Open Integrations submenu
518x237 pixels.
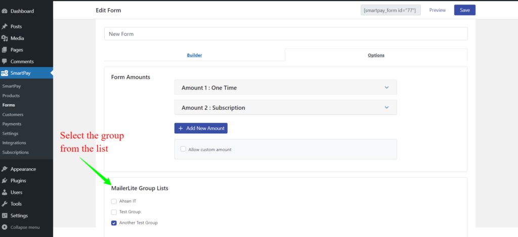(14, 143)
